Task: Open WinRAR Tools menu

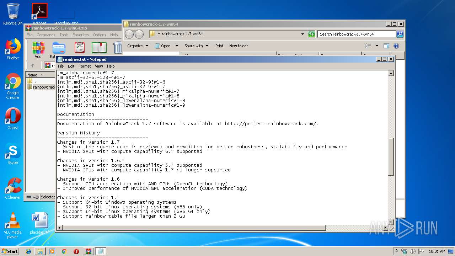Action: [64, 35]
